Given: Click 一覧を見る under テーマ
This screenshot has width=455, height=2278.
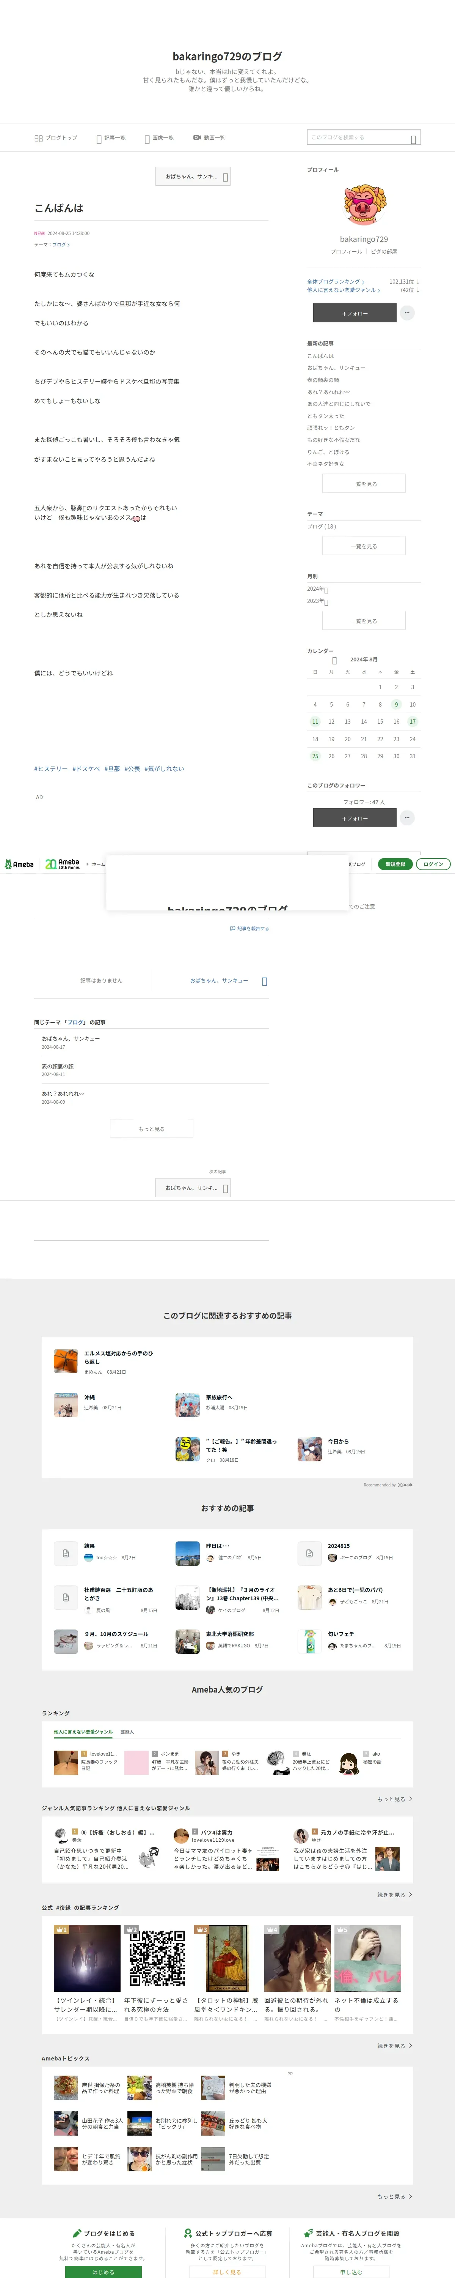Looking at the screenshot, I should tap(364, 546).
